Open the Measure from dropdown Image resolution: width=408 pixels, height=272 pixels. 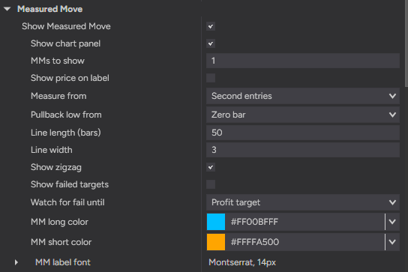(x=303, y=96)
